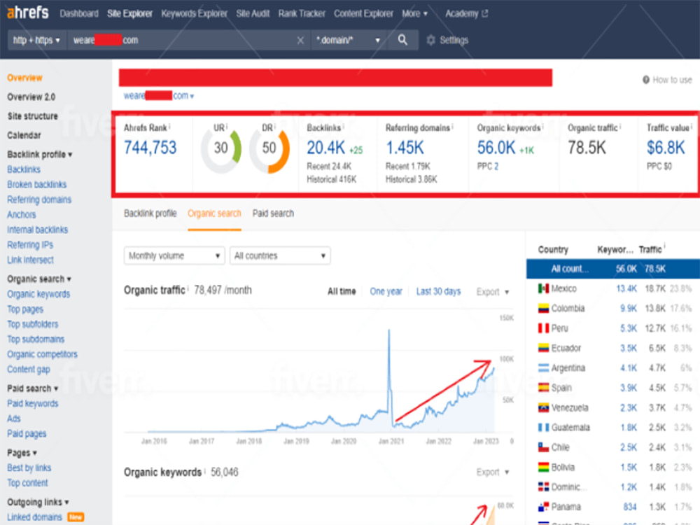Collapse the Outgoing links sidebar section
The width and height of the screenshot is (700, 525).
[x=38, y=502]
